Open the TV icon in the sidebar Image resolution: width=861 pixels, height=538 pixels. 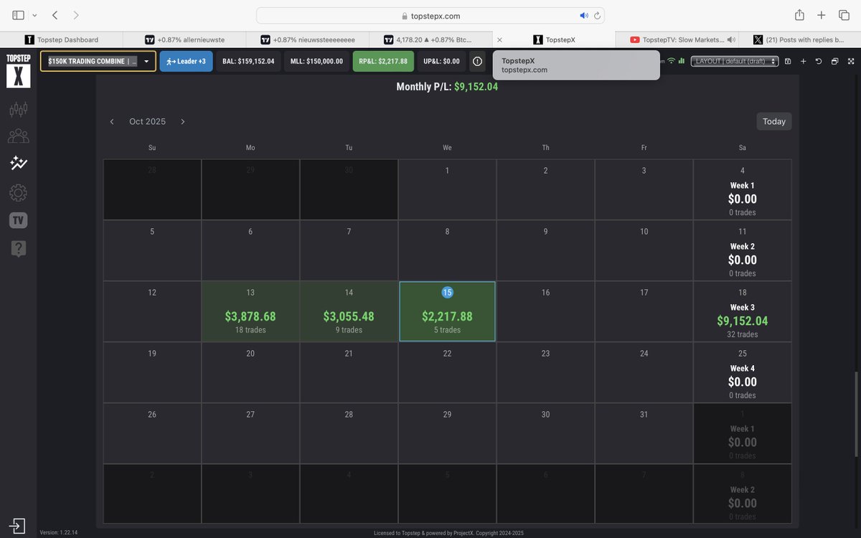(x=19, y=220)
